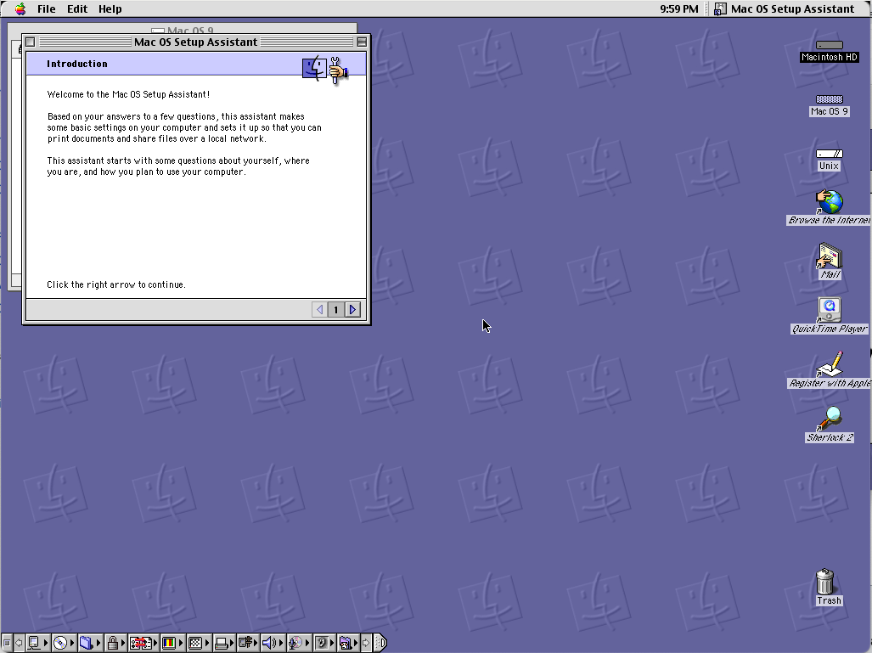Click the Register with Apple icon
The height and width of the screenshot is (653, 872).
click(x=830, y=365)
